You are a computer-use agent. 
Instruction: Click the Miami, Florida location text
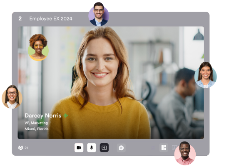click(37, 129)
